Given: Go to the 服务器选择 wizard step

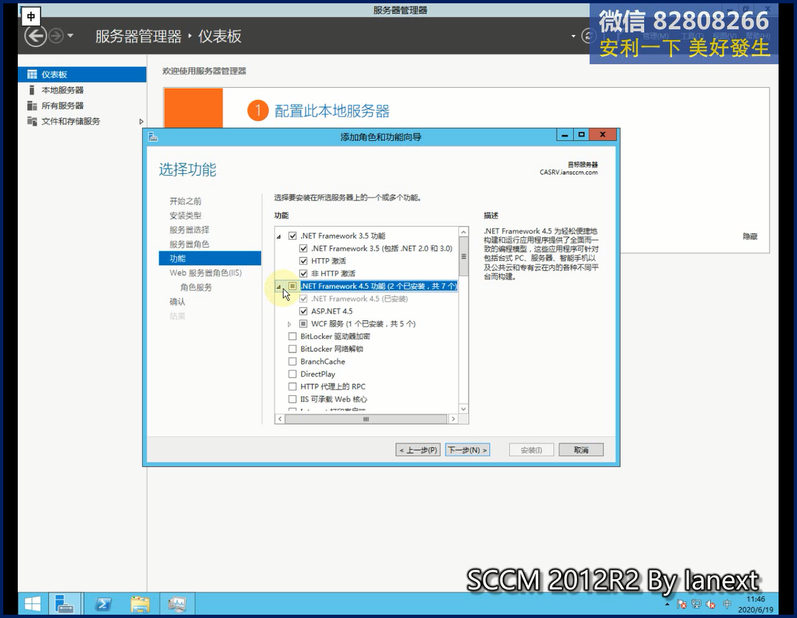Looking at the screenshot, I should coord(190,230).
